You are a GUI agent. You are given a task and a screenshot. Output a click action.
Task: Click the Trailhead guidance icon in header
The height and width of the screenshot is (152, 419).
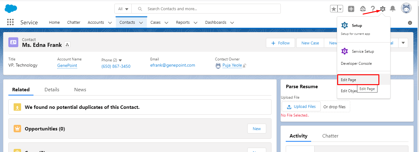pos(363,9)
